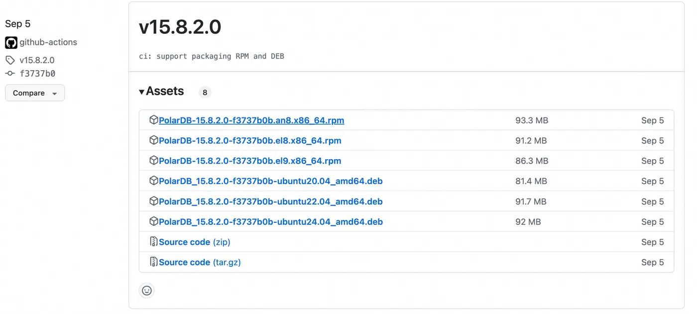The image size is (697, 314).
Task: Click the github-actions avatar icon
Action: (11, 42)
